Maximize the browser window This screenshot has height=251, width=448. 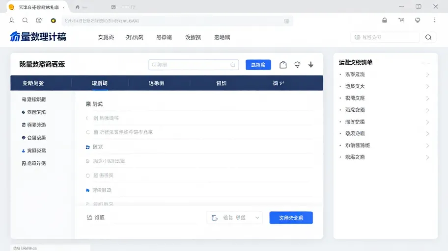point(419,6)
